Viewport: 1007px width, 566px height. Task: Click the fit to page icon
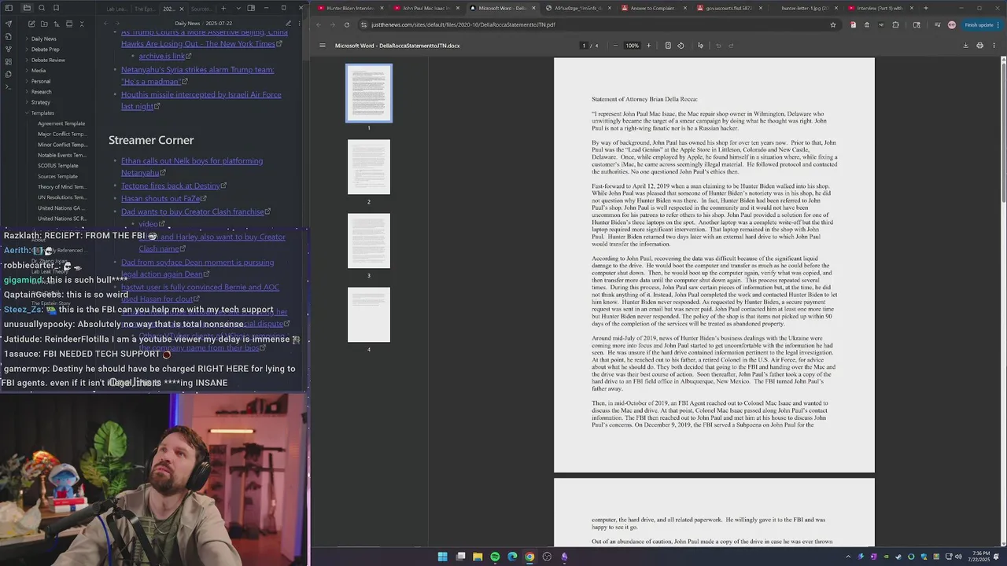[668, 46]
